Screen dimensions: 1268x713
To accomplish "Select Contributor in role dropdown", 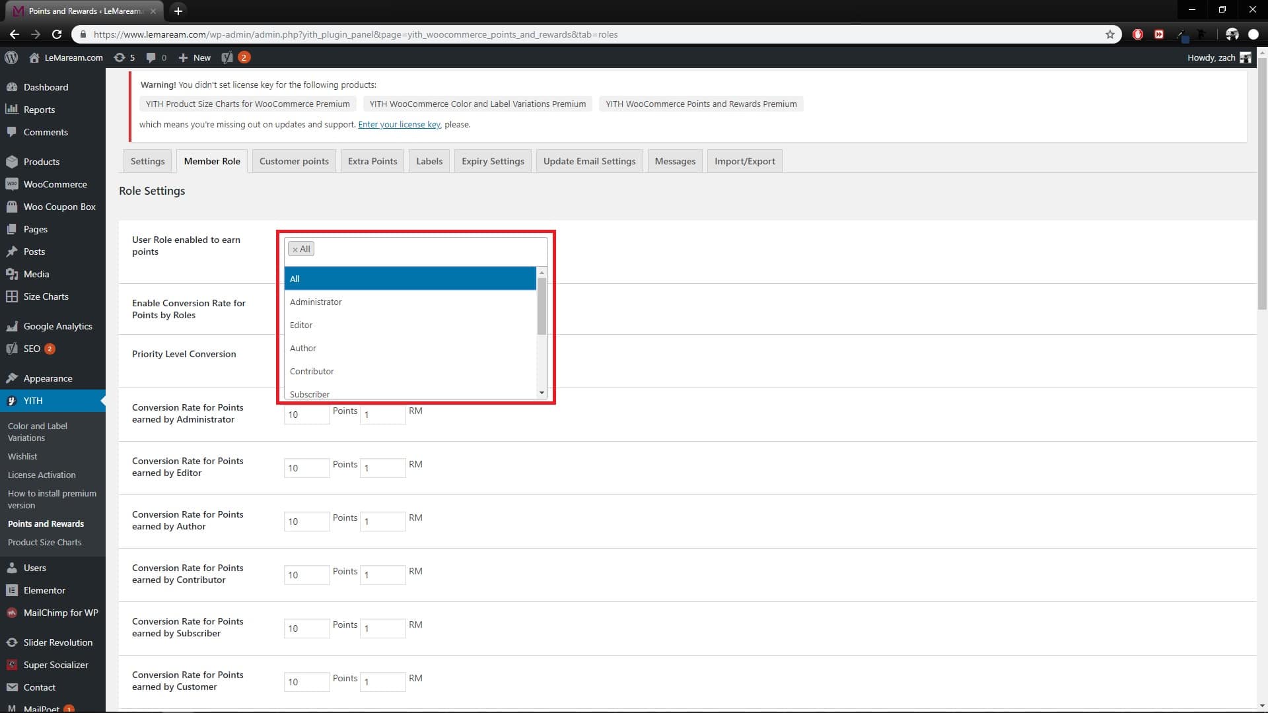I will pyautogui.click(x=410, y=371).
